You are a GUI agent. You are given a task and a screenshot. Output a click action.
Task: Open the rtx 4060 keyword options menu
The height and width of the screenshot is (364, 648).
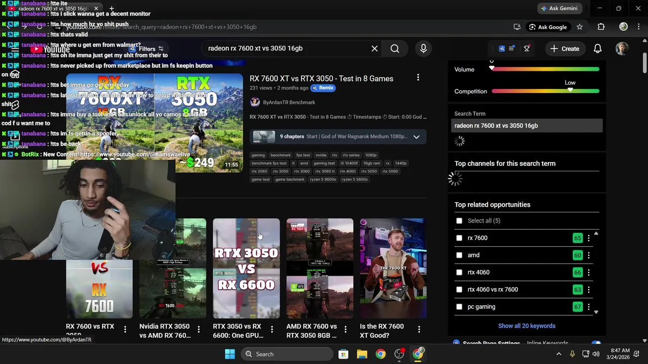[x=588, y=272]
